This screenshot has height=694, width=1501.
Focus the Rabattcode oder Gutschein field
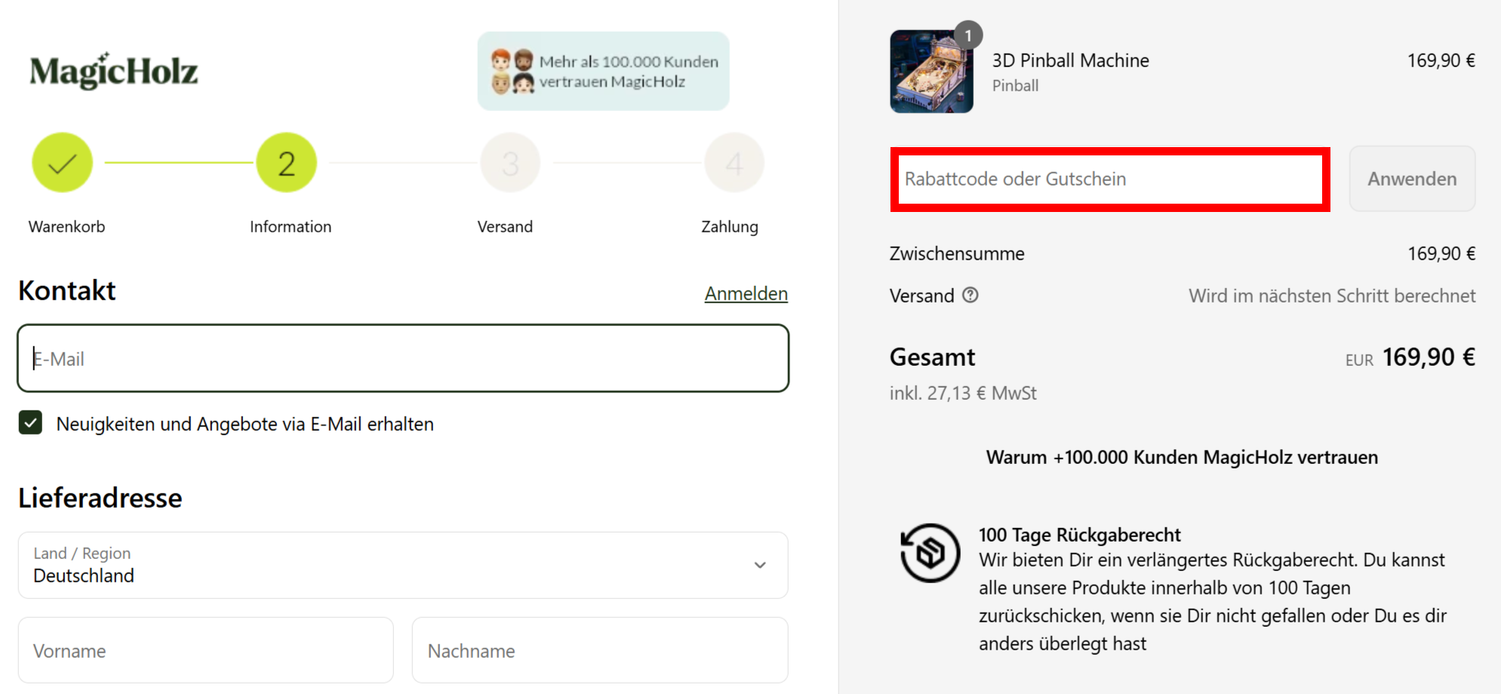(1110, 179)
